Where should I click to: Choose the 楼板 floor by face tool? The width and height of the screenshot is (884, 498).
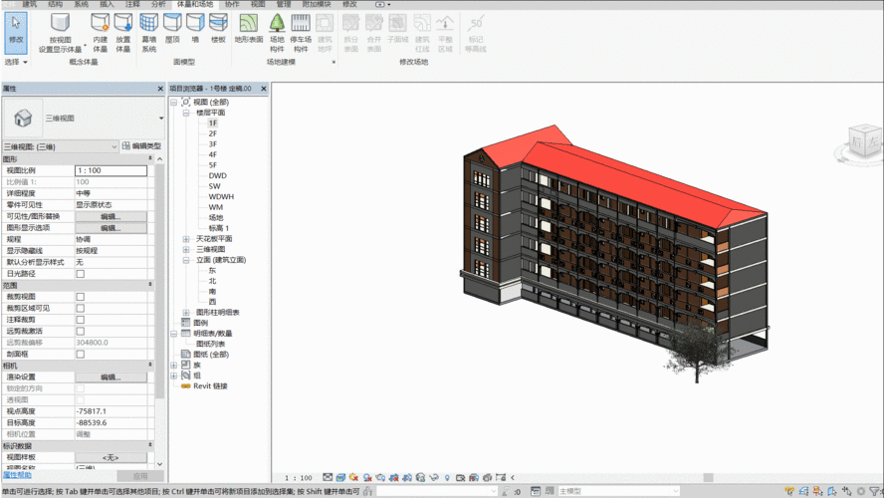pyautogui.click(x=218, y=28)
